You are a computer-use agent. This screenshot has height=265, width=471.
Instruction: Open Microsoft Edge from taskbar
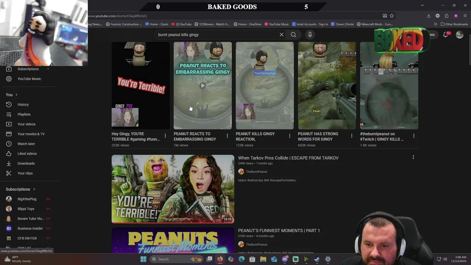coord(241,259)
